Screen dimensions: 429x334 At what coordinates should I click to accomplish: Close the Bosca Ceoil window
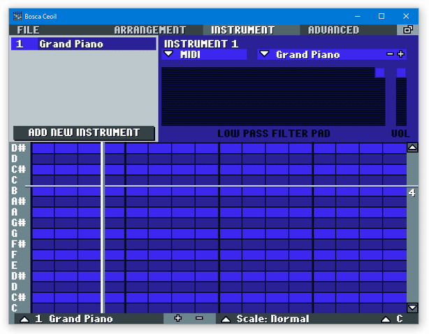tap(406, 16)
